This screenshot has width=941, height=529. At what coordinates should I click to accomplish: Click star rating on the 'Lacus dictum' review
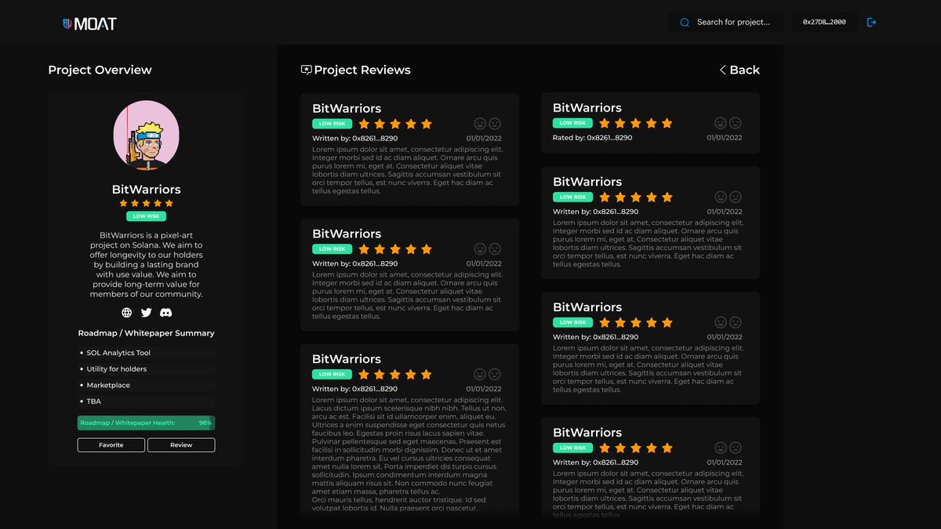(x=395, y=375)
